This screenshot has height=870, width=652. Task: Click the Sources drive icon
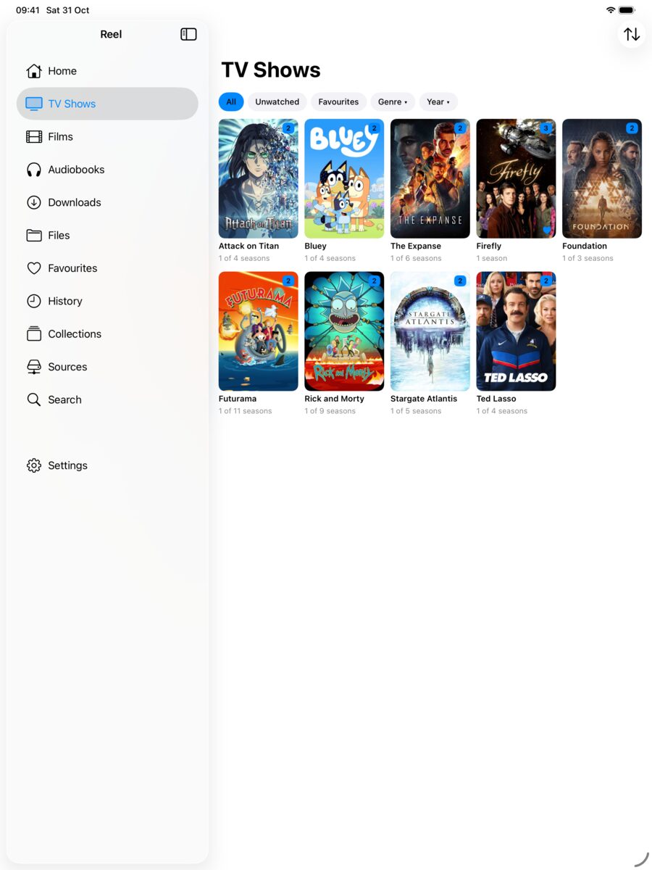34,367
